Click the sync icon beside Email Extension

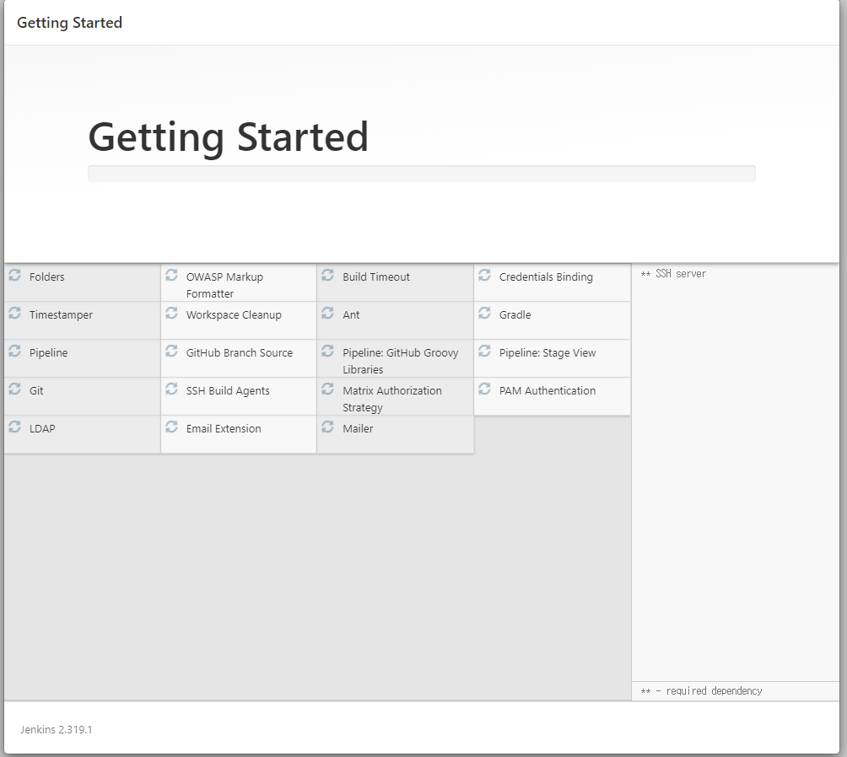click(x=171, y=427)
